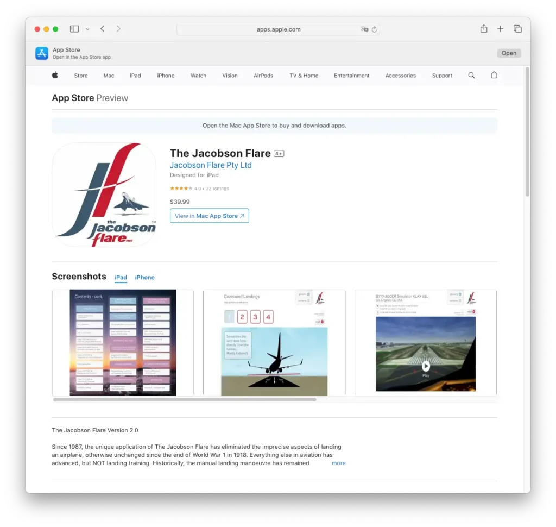Click the Share icon in Safari toolbar

[x=483, y=29]
